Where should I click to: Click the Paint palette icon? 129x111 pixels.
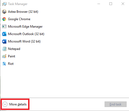pyautogui.click(x=4, y=56)
